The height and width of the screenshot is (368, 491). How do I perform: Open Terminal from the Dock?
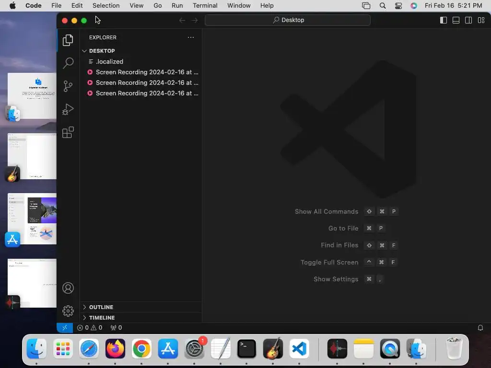point(247,349)
